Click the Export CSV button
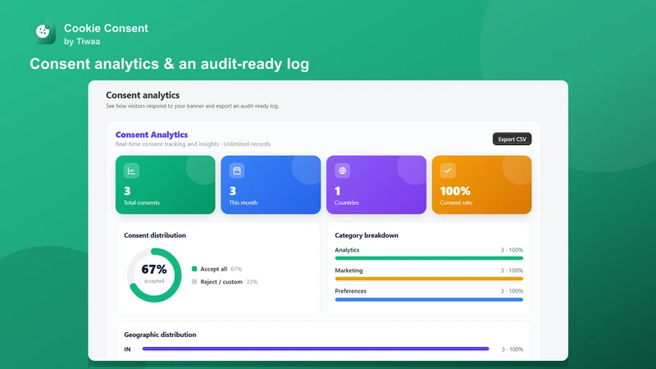Screen dimensions: 656x369 click(512, 139)
